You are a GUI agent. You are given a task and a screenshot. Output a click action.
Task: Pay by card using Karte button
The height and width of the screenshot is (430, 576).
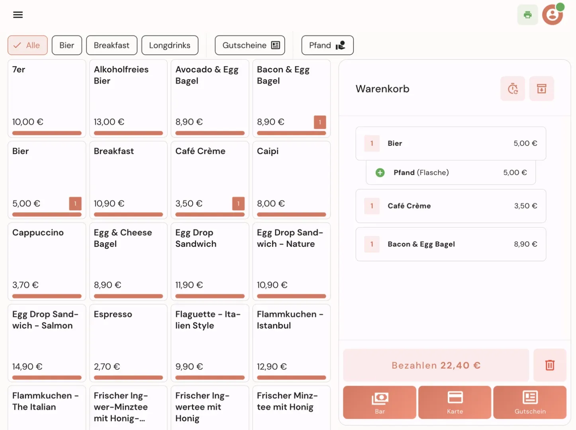tap(455, 402)
